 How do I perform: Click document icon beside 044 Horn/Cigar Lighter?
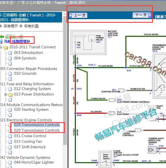(x=10, y=162)
